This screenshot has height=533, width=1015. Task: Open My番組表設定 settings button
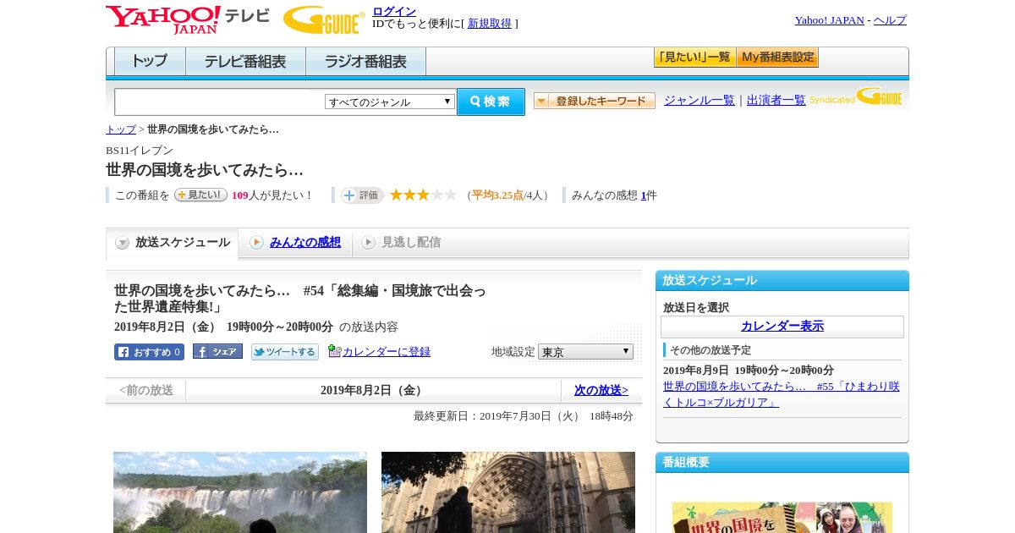777,58
